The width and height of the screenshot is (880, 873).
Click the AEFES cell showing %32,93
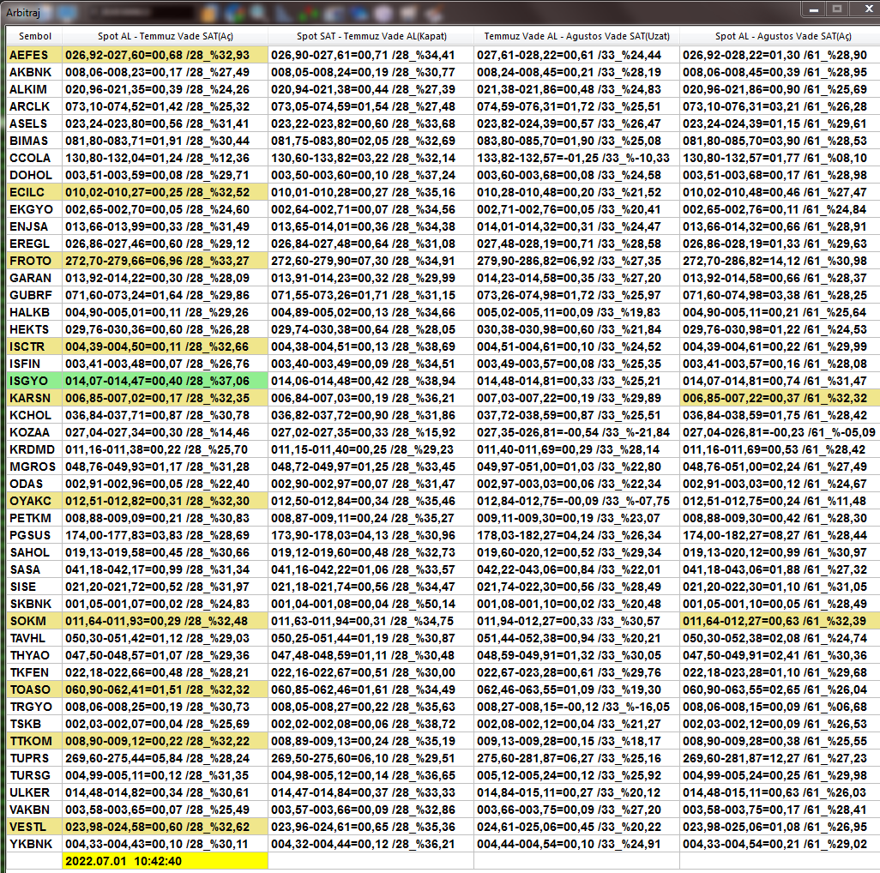165,55
